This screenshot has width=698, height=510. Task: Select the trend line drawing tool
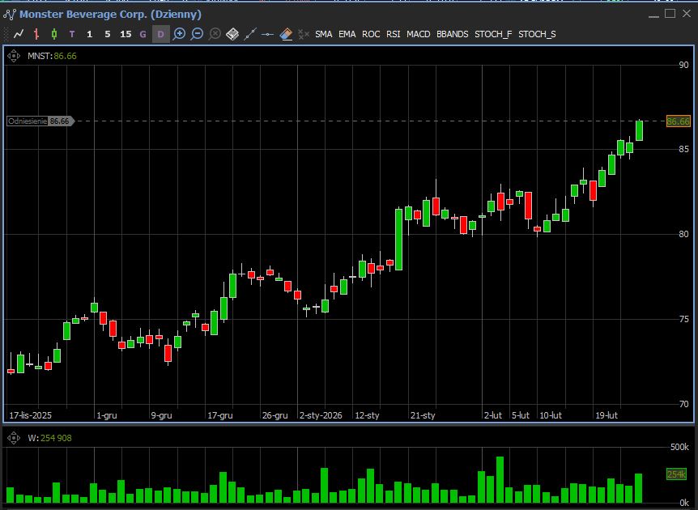[250, 34]
